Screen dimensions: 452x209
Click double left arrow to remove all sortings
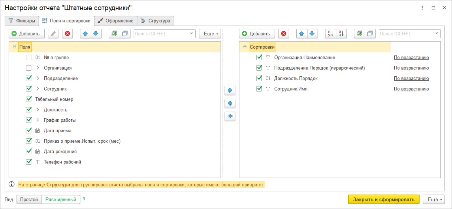coord(230,116)
